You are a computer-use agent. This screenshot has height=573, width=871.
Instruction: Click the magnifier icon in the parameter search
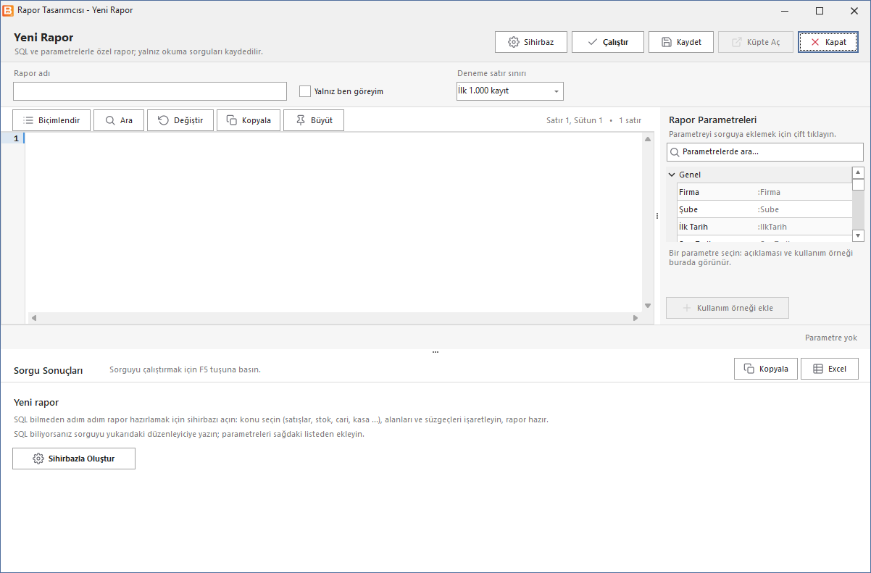[x=675, y=152]
